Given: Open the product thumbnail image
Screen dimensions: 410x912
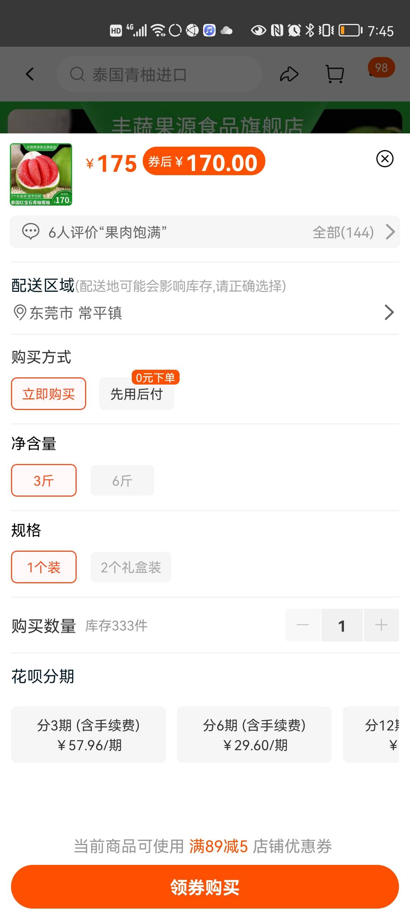Looking at the screenshot, I should [41, 174].
